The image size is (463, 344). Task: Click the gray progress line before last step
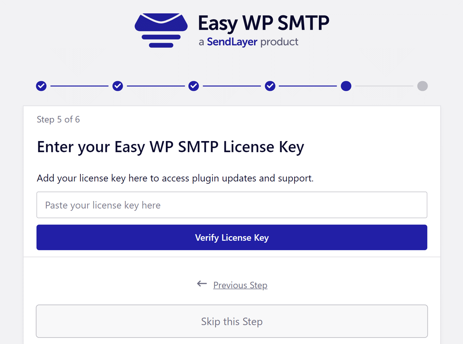click(384, 86)
